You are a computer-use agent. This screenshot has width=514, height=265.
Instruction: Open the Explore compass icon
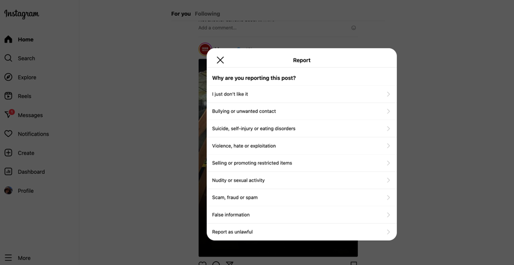pos(8,77)
